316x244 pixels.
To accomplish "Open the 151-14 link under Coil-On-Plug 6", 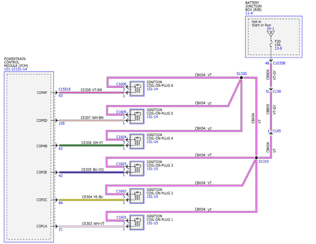I will coord(152,89).
